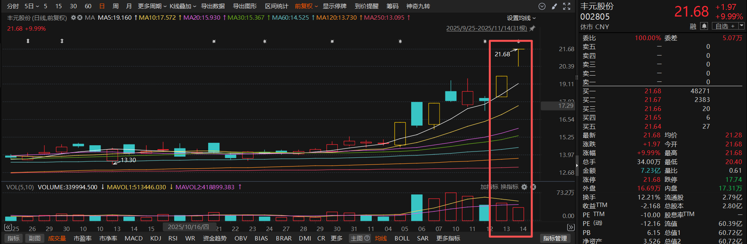This screenshot has width=747, height=244.
Task: Pin the date range with pushpin icon
Action: 532,28
